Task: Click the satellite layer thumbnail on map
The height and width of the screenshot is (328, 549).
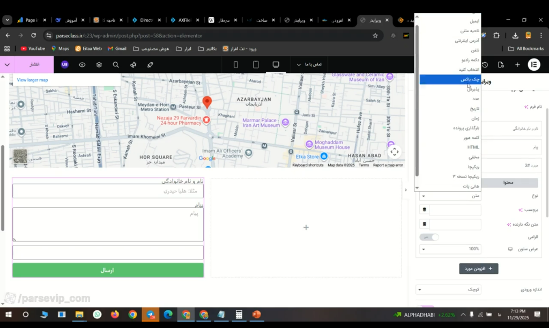Action: [x=20, y=156]
